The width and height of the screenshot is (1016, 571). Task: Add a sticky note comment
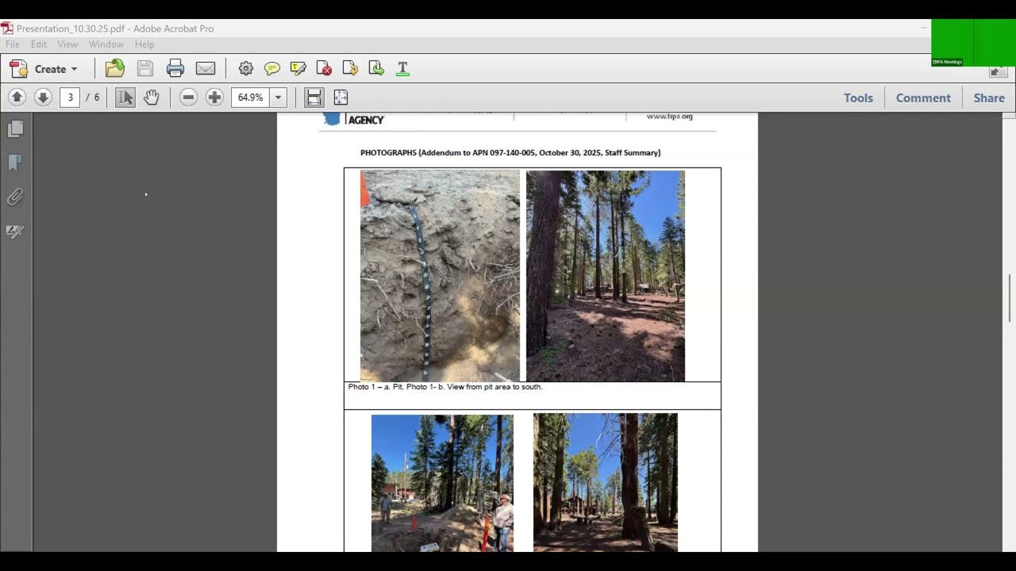(272, 68)
